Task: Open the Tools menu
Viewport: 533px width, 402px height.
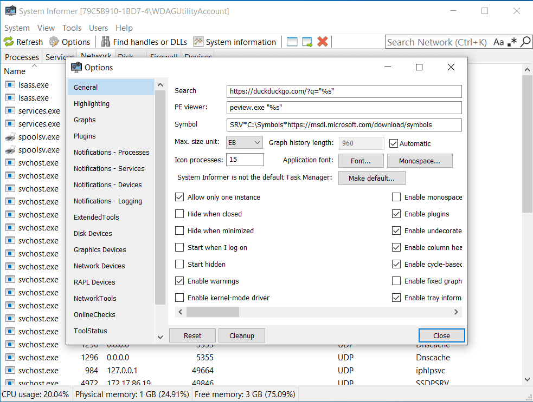Action: click(72, 28)
